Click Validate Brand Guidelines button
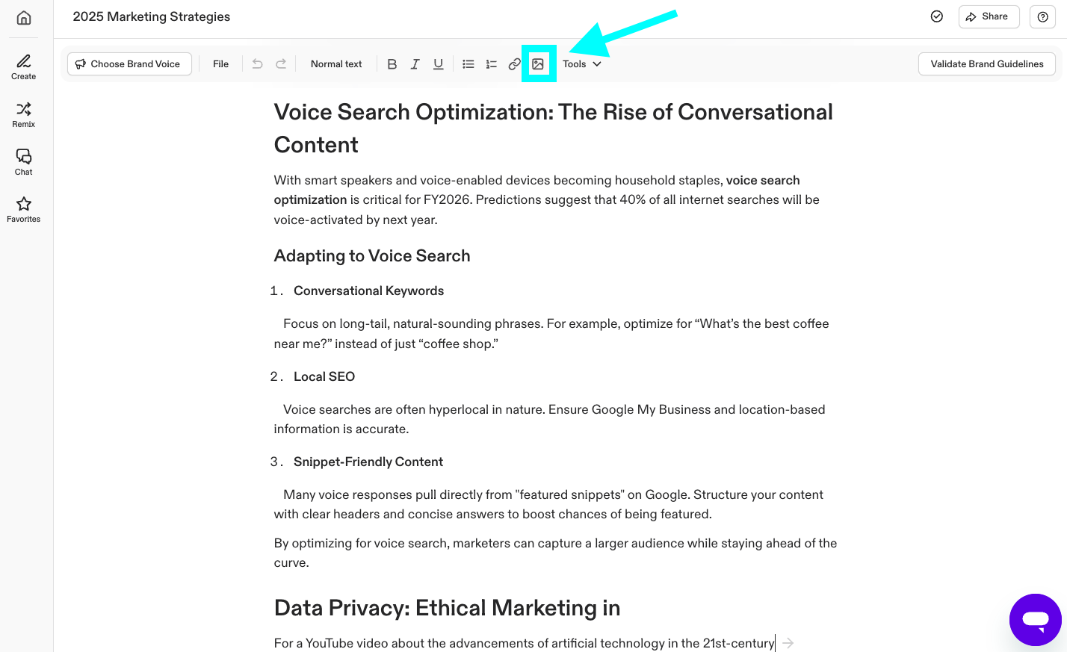 (986, 64)
